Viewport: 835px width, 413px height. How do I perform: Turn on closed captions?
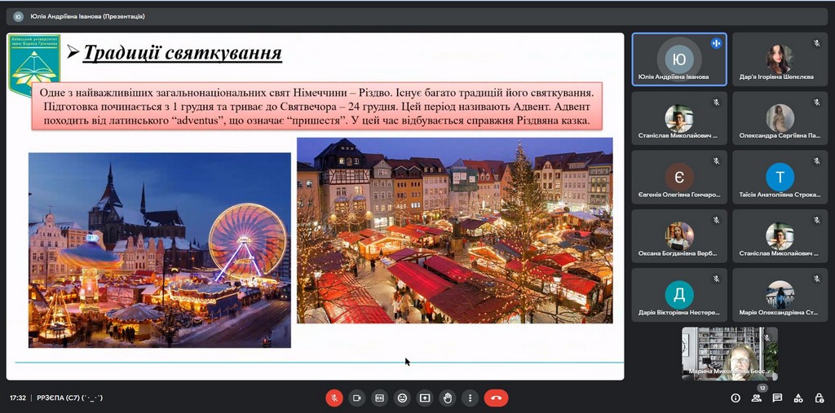(379, 398)
